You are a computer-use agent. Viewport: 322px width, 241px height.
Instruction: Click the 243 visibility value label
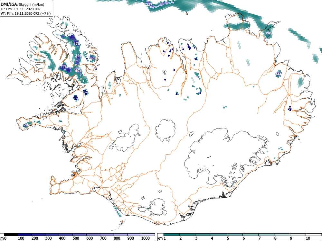pyautogui.click(x=78, y=56)
